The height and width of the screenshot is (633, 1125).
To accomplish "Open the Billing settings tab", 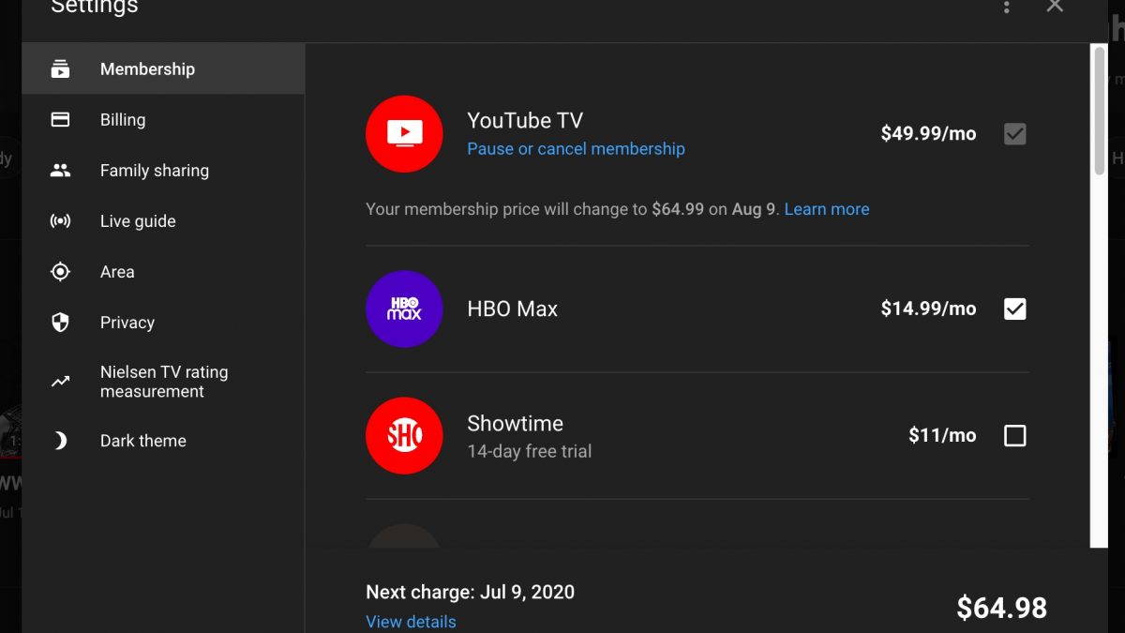I will coord(123,120).
